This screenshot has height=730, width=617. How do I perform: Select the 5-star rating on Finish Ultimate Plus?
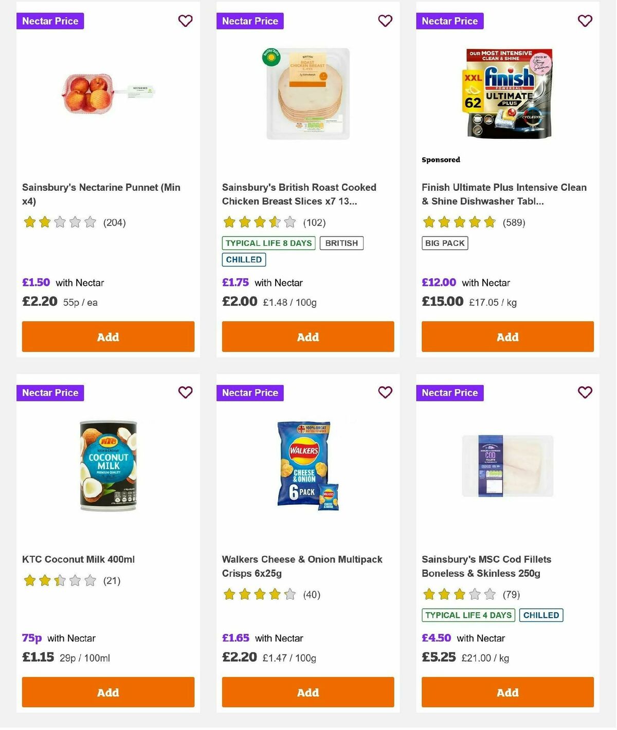click(x=459, y=222)
